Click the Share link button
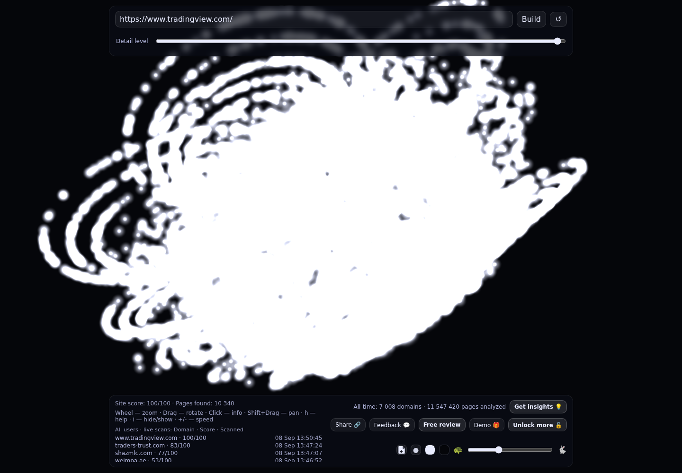The image size is (682, 473). pyautogui.click(x=348, y=425)
